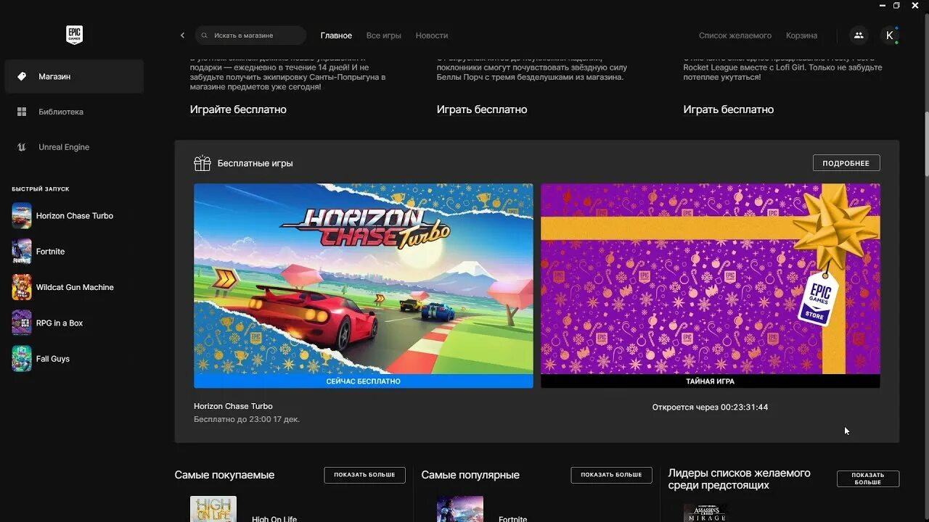Launch Horizon Chase Turbo from quick launch icon

[x=22, y=215]
